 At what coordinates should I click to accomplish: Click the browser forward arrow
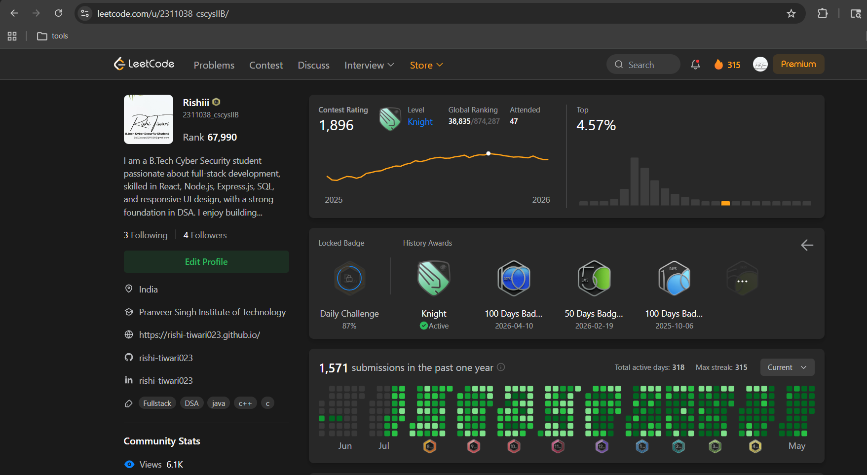(x=36, y=13)
